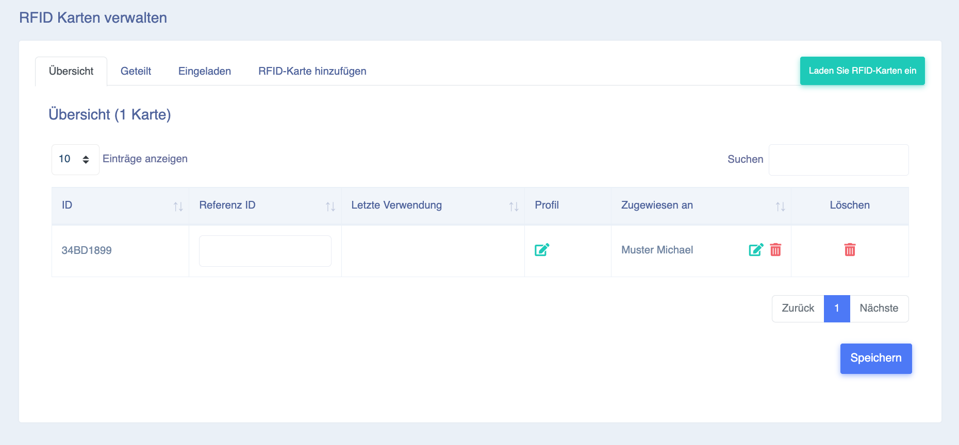The height and width of the screenshot is (445, 959).
Task: Go to the Zurück pagination page
Action: [798, 309]
